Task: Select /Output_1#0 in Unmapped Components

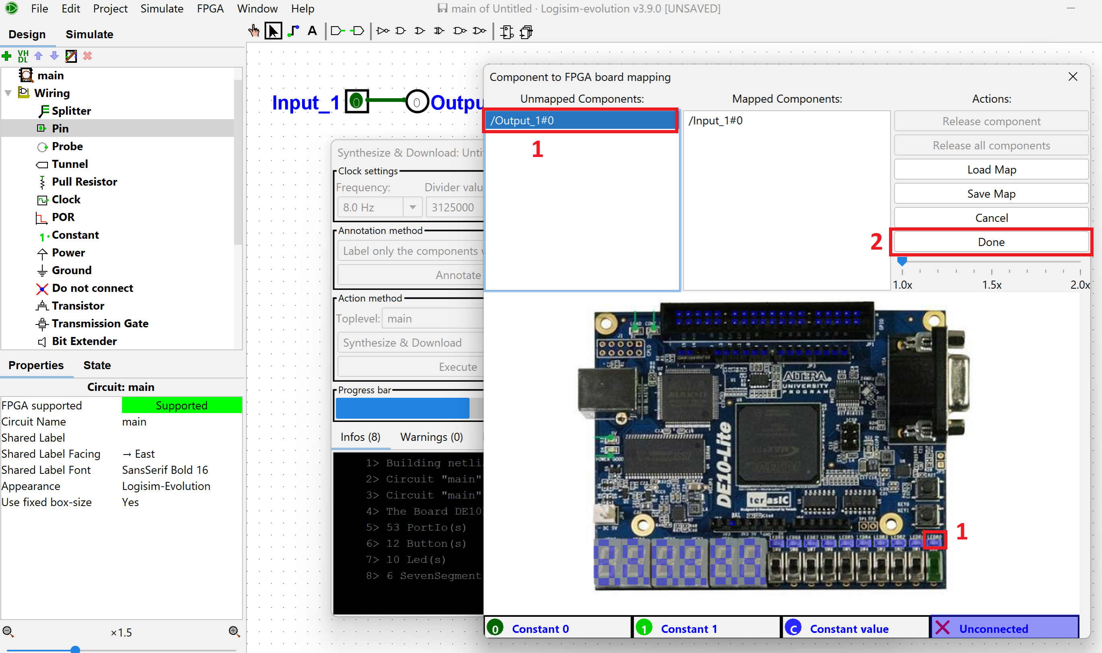Action: coord(581,120)
